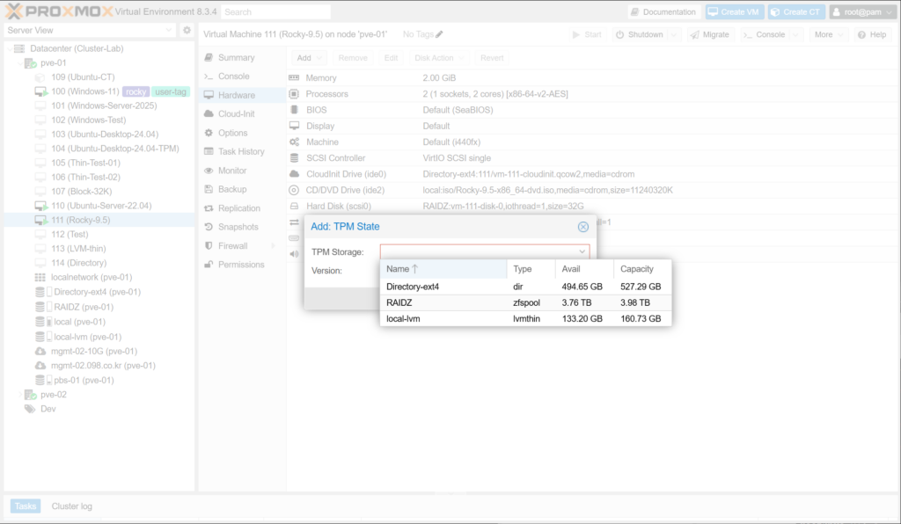Click the Windows-11 VM monitor icon in tree
Screen dimensions: 901x524
tap(40, 91)
